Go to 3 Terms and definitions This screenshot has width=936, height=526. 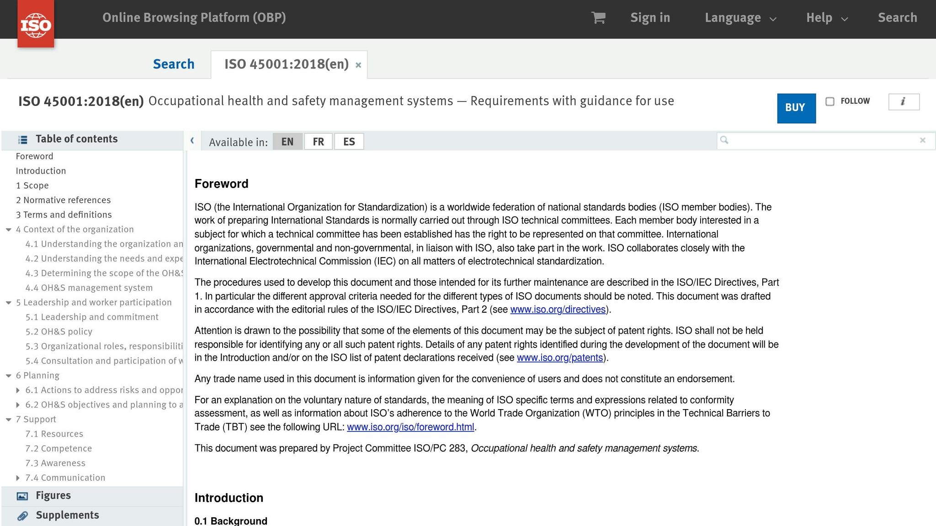[x=64, y=215]
